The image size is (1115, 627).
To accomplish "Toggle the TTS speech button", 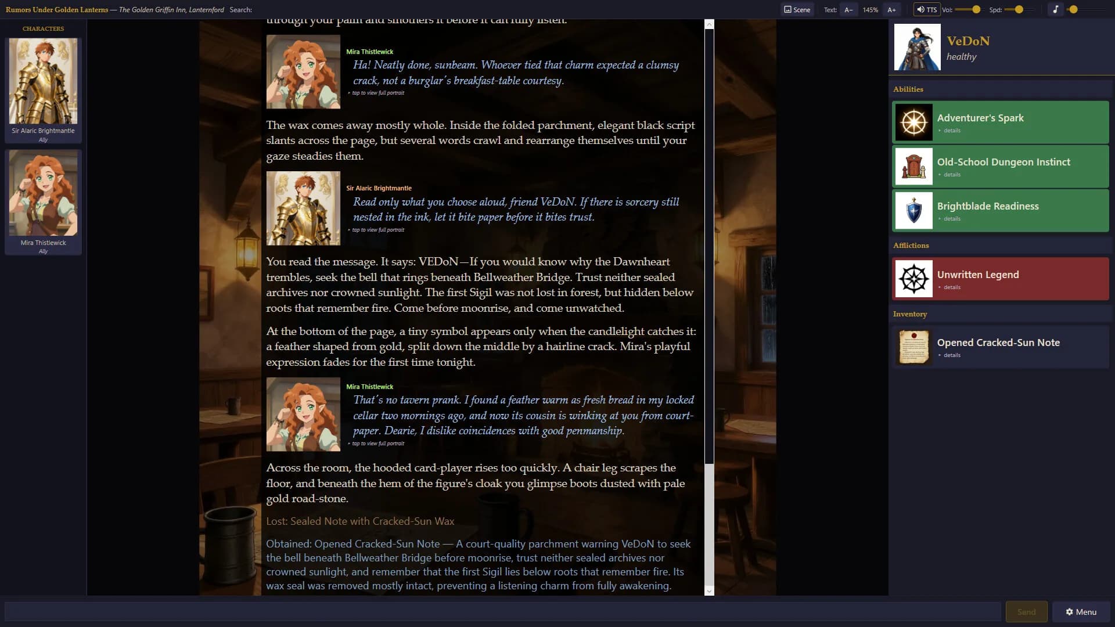I will [927, 9].
